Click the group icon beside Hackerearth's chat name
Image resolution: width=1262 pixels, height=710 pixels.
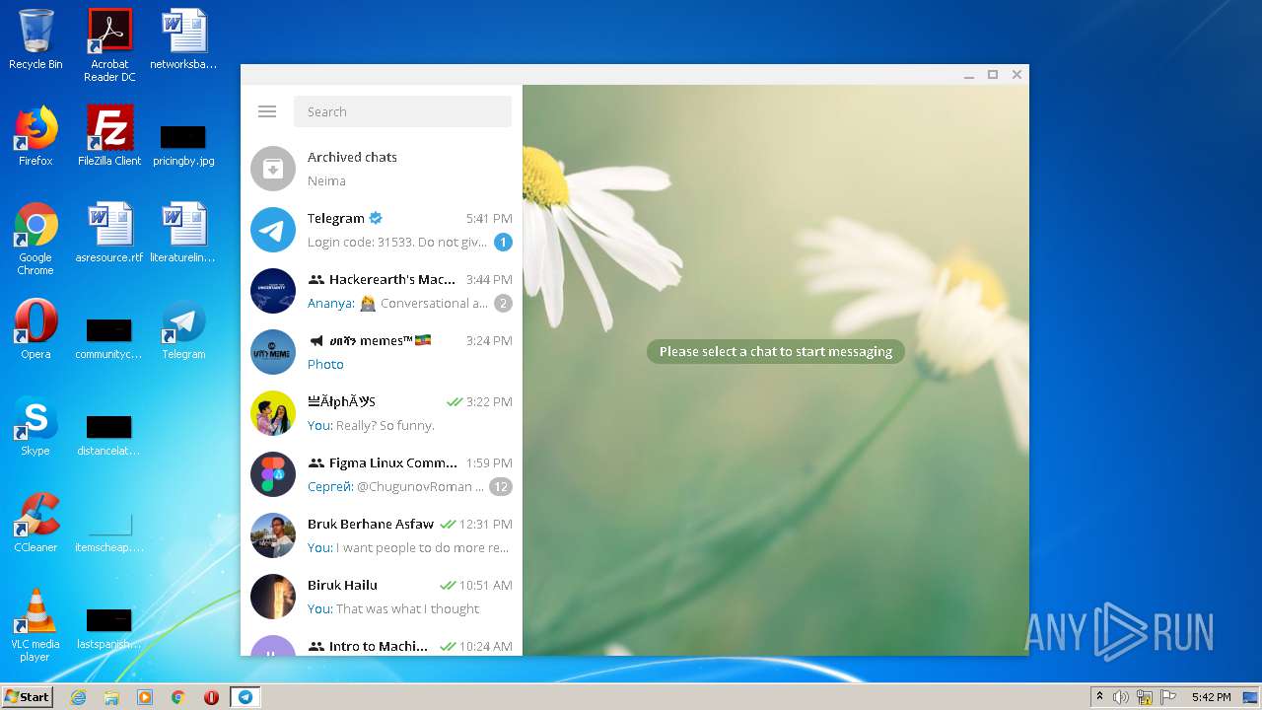click(x=316, y=279)
